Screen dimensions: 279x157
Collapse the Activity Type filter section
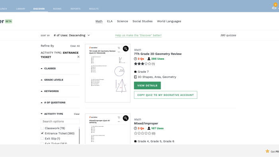52,114
